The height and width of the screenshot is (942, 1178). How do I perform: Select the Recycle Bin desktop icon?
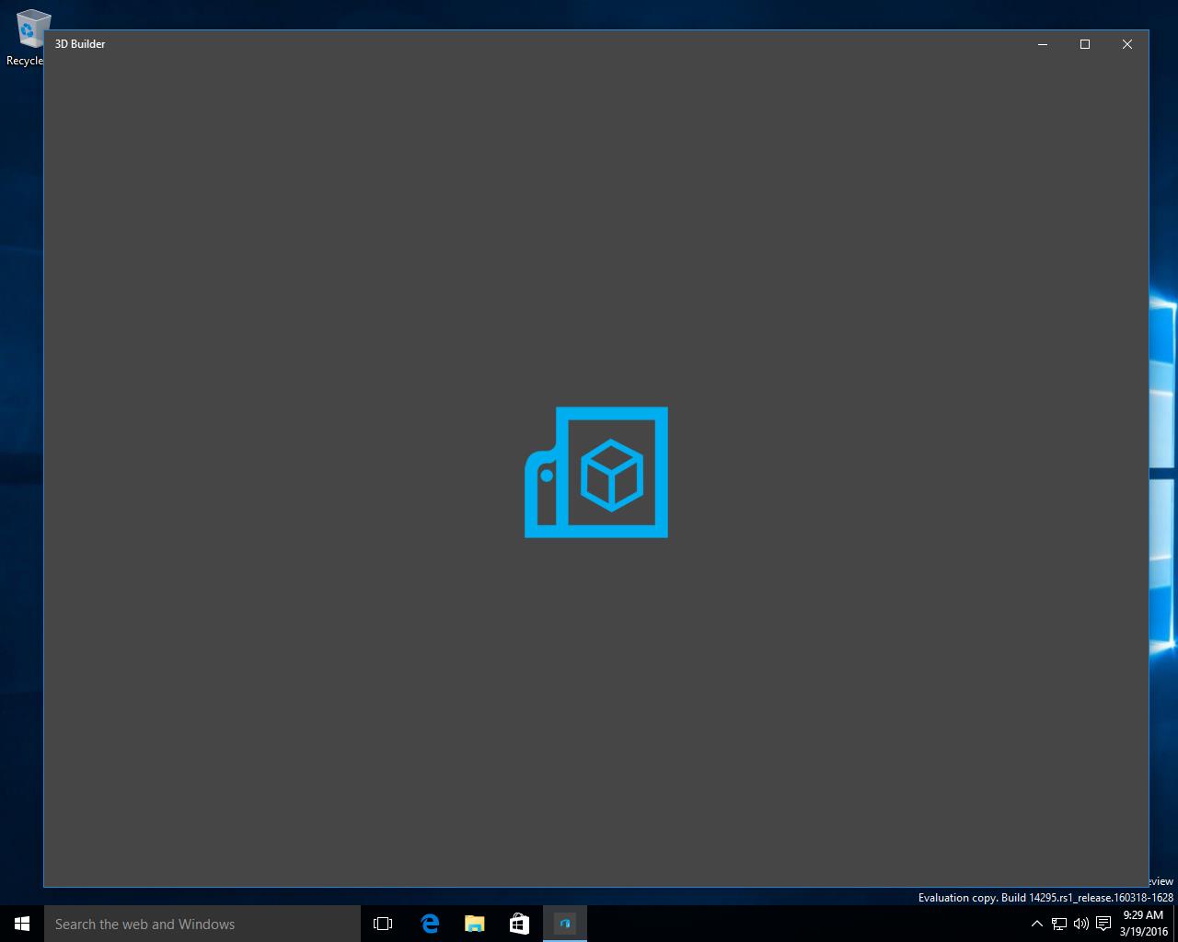[x=28, y=39]
